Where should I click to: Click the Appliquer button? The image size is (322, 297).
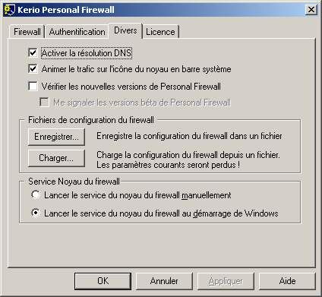pyautogui.click(x=226, y=281)
